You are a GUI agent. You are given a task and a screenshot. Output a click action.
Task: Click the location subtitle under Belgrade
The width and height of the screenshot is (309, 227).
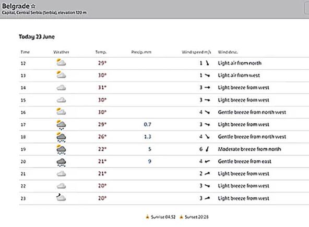(x=44, y=12)
